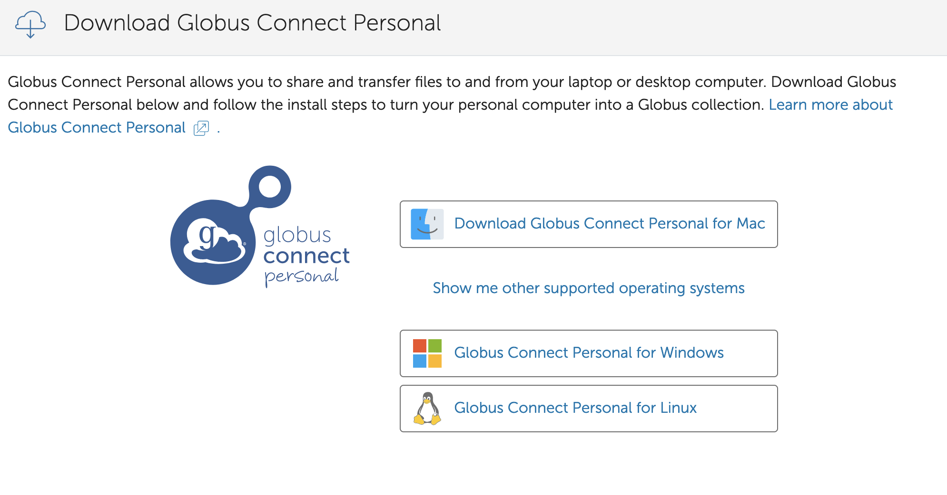
Task: Click the 'globus' word in the logo
Action: (297, 235)
